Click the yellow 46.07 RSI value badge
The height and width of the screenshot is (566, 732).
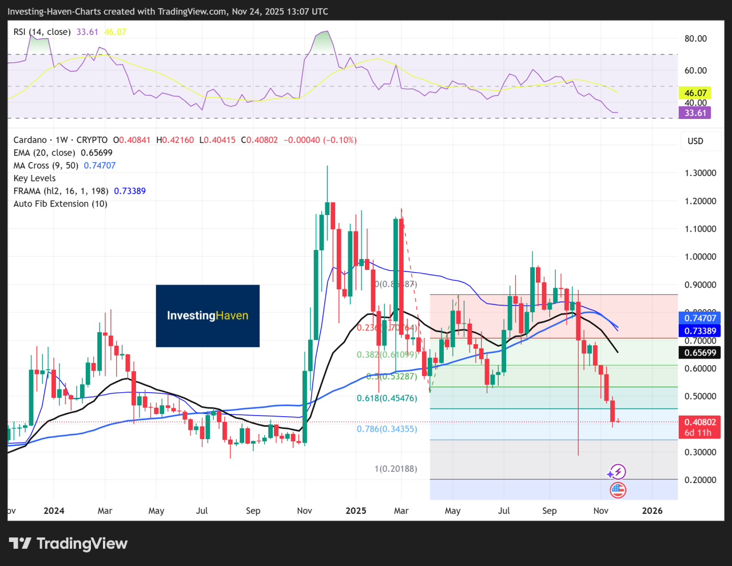coord(694,92)
